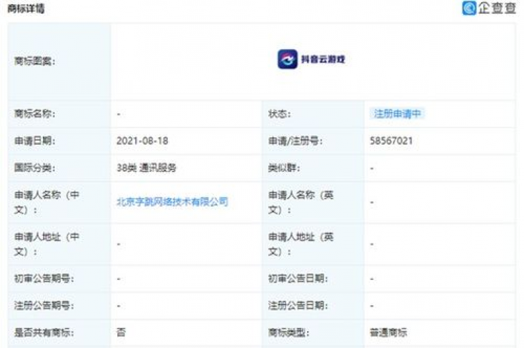Click the 状态: label
The height and width of the screenshot is (348, 524).
coord(279,114)
